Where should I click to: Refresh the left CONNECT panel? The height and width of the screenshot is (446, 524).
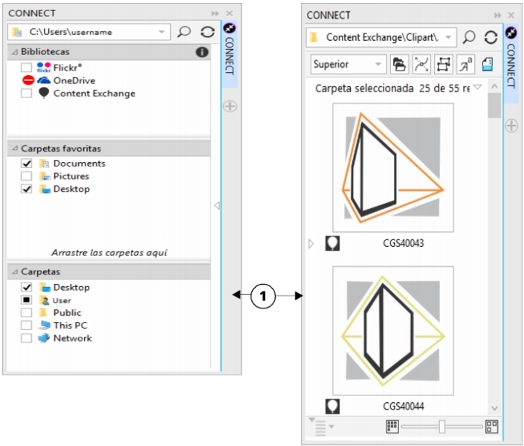point(207,33)
